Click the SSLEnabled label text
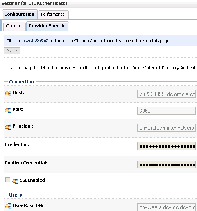Viewport: 197px width, 211px height. (x=33, y=180)
